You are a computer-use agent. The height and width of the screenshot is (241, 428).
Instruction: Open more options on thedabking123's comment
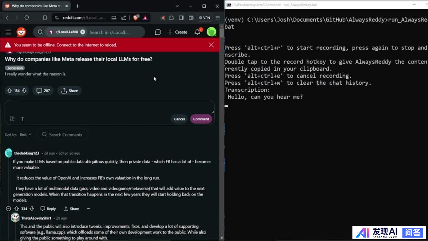(x=89, y=209)
